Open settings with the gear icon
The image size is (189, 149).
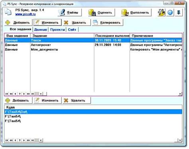(161, 12)
